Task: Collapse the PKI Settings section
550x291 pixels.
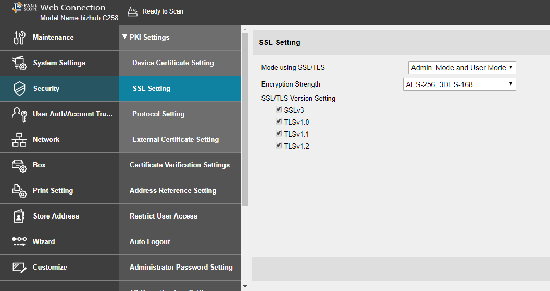Action: click(125, 38)
